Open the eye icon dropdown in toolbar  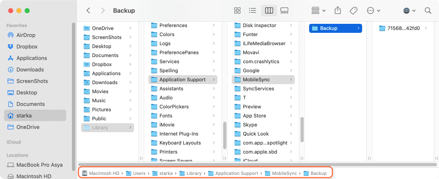point(409,11)
